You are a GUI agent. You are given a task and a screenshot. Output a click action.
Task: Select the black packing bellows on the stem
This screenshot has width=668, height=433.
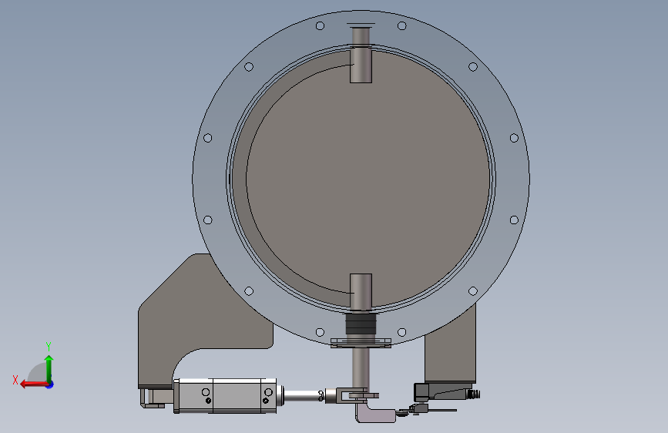coord(361,324)
